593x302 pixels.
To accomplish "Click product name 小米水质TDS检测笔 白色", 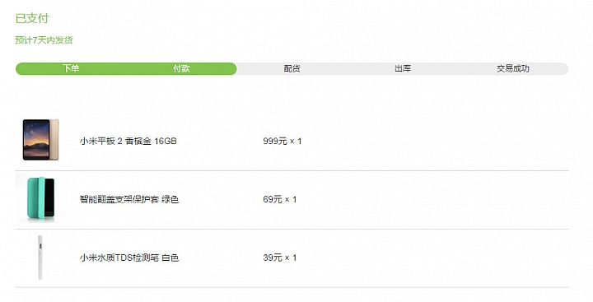I will pos(129,258).
